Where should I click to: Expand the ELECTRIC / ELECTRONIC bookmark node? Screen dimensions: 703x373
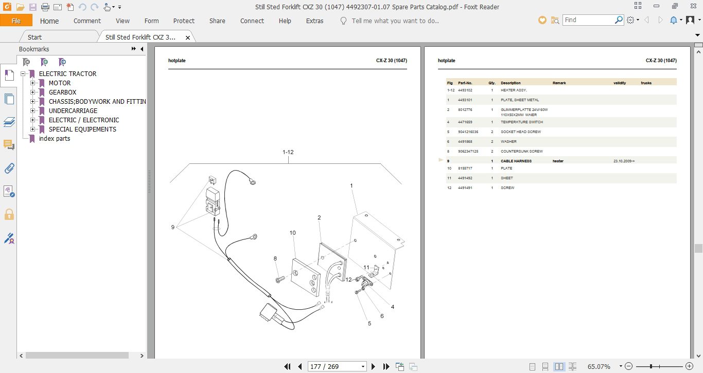33,120
